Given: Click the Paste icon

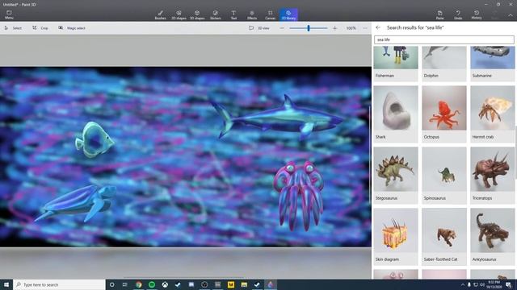Looking at the screenshot, I should [439, 14].
